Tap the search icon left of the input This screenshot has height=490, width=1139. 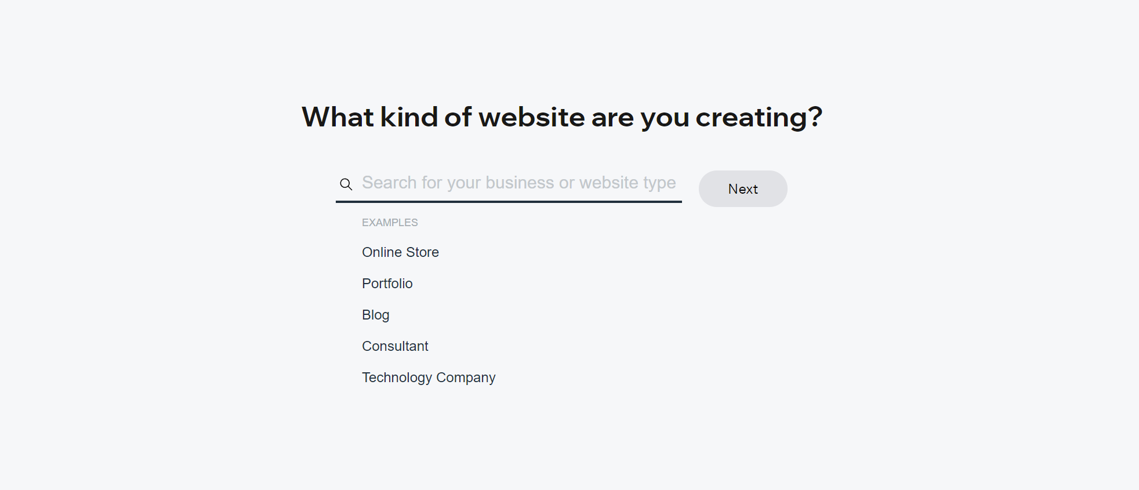point(346,184)
